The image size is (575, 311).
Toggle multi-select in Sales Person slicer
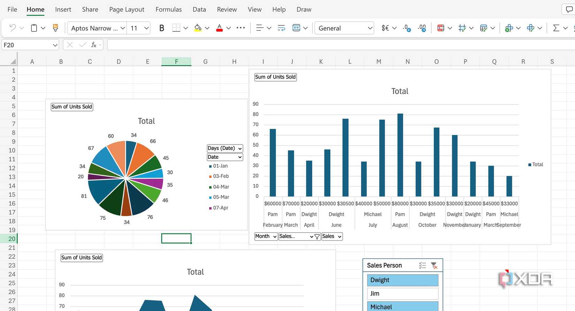[x=422, y=266]
